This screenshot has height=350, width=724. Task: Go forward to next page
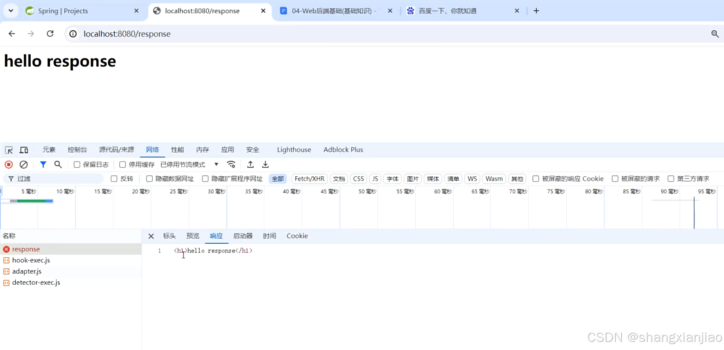pos(31,34)
